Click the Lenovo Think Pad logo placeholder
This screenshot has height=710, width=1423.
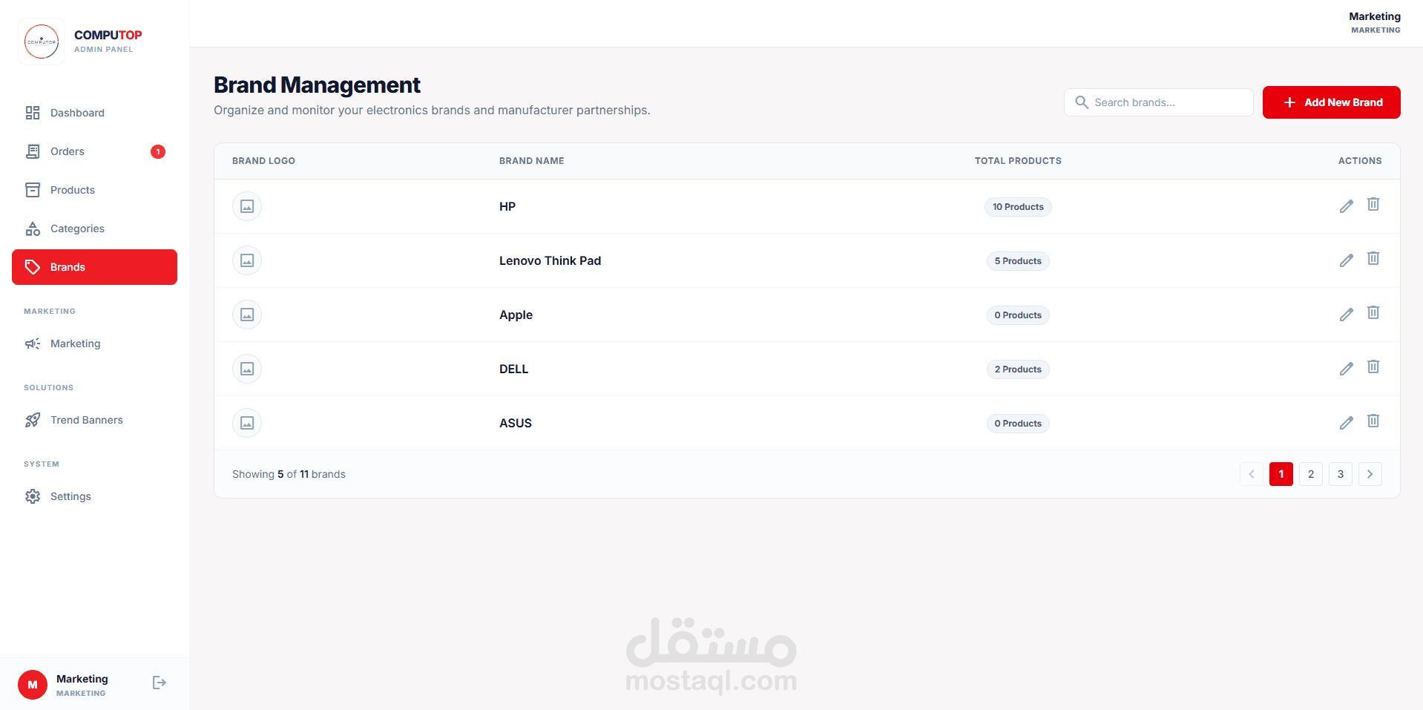(x=247, y=260)
